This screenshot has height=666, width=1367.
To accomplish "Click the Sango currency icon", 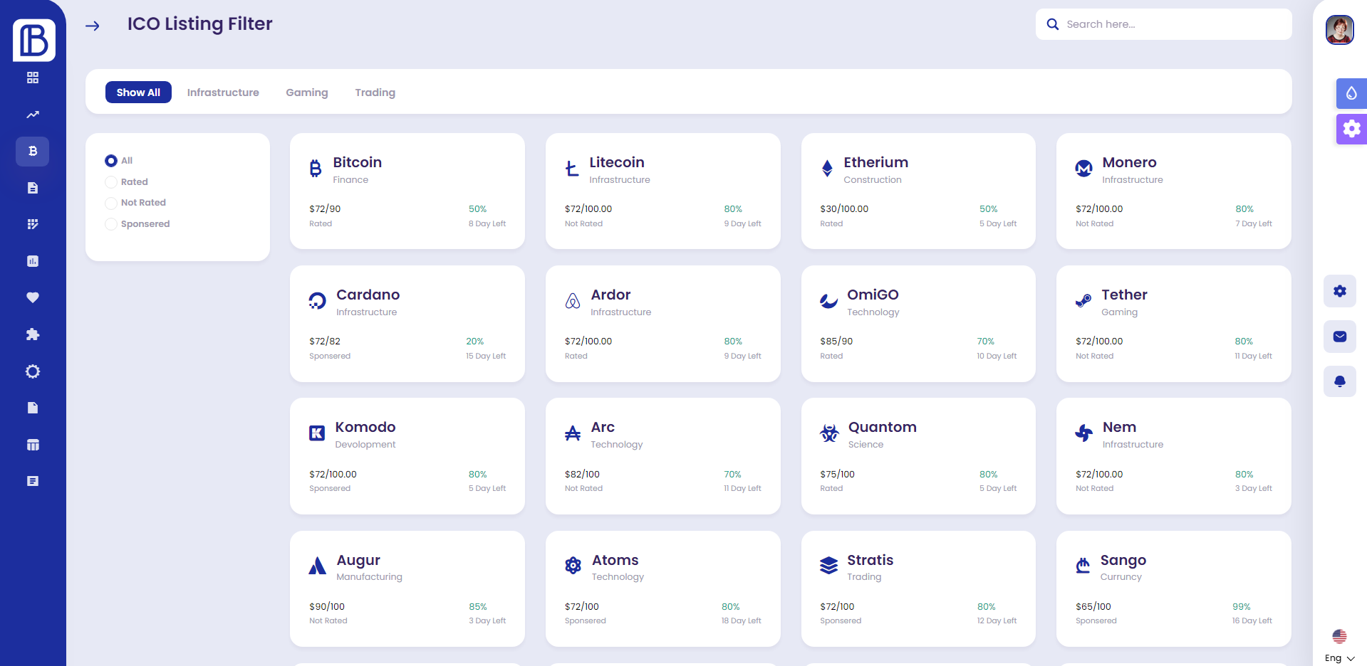I will click(x=1083, y=566).
